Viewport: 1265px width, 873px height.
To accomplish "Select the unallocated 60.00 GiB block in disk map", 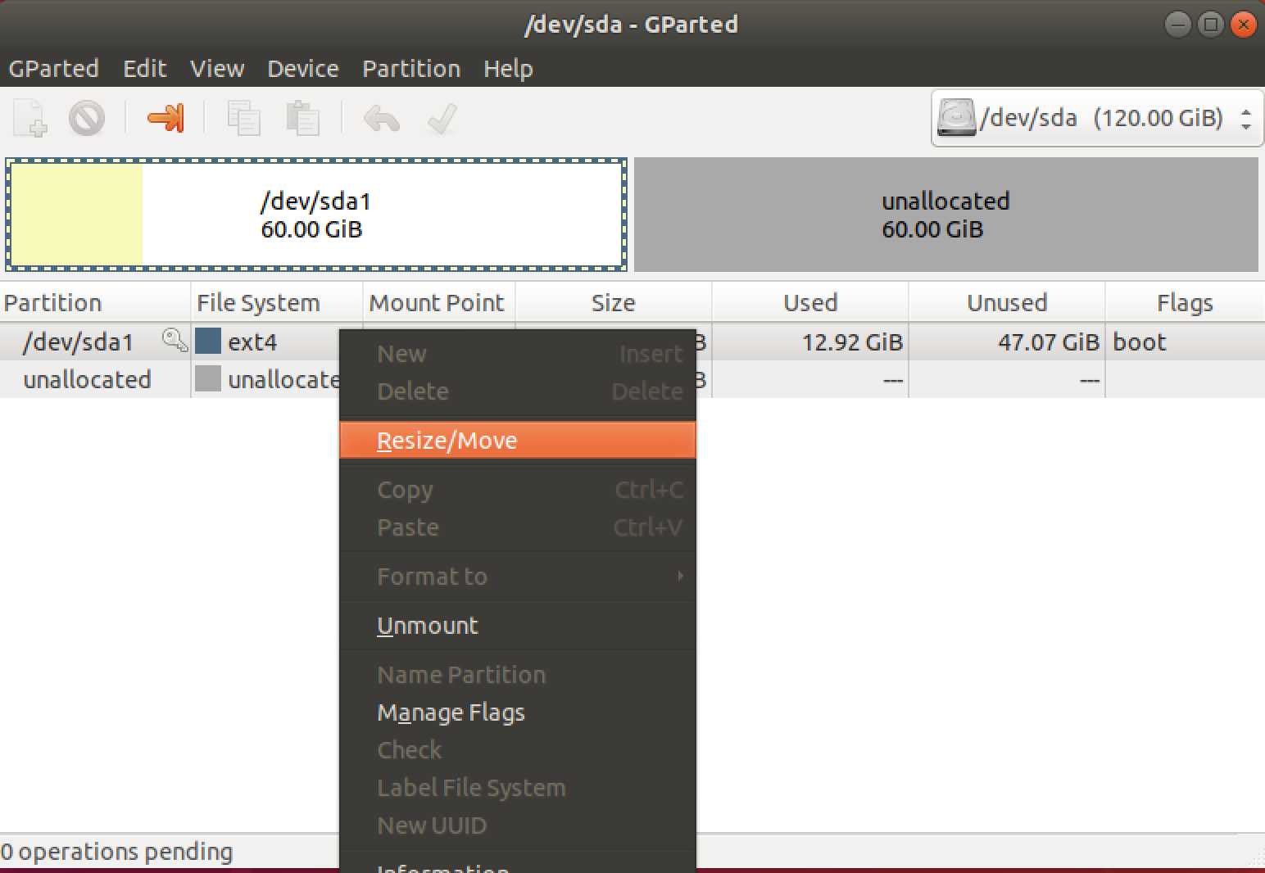I will point(946,215).
